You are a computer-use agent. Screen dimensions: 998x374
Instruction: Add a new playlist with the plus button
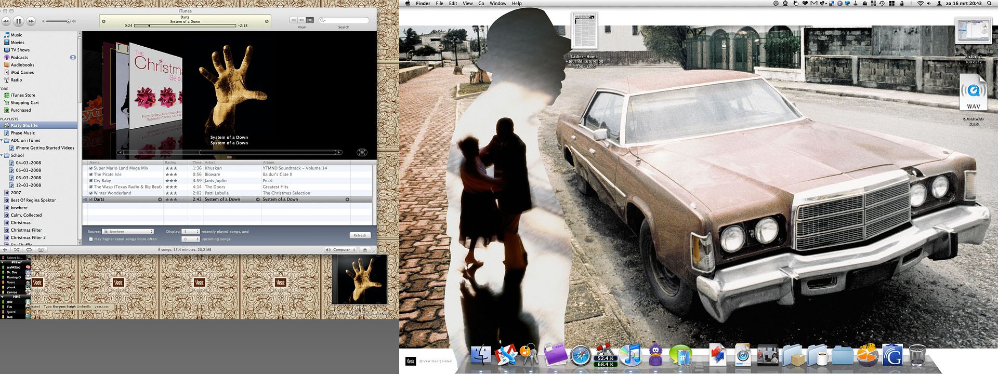pos(5,250)
